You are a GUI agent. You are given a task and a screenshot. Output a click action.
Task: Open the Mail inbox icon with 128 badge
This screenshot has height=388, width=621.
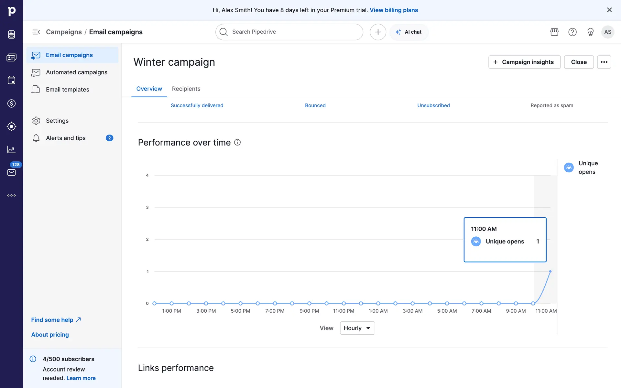click(11, 172)
